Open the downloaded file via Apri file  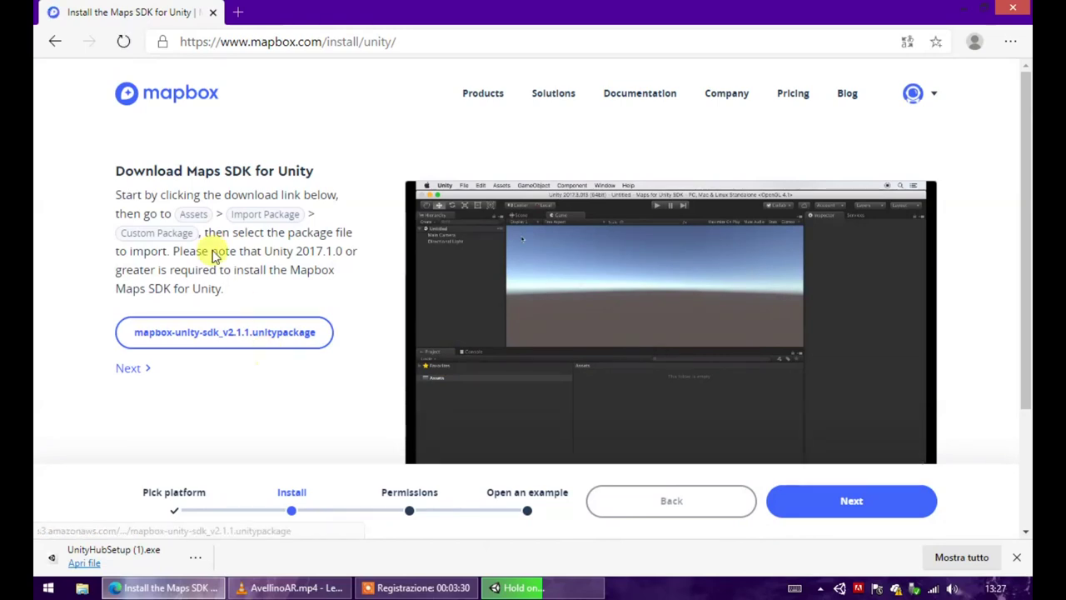[x=84, y=563]
